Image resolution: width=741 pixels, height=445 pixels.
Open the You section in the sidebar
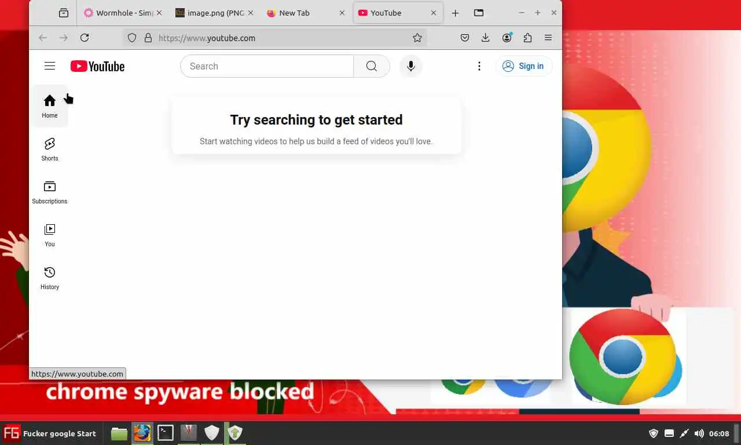(50, 235)
